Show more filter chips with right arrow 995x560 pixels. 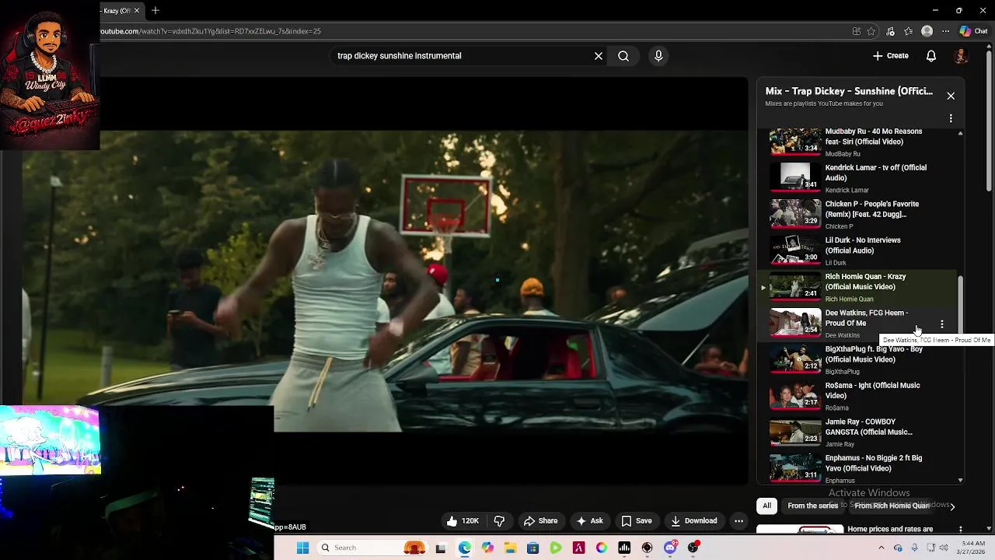pyautogui.click(x=952, y=506)
